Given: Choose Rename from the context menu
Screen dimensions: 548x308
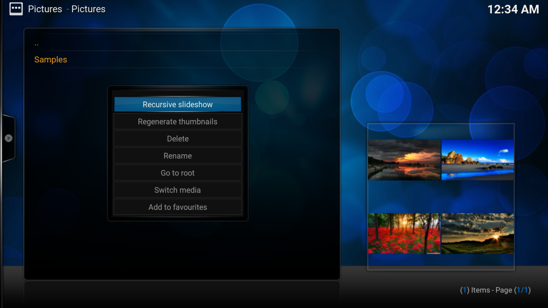Looking at the screenshot, I should (177, 156).
